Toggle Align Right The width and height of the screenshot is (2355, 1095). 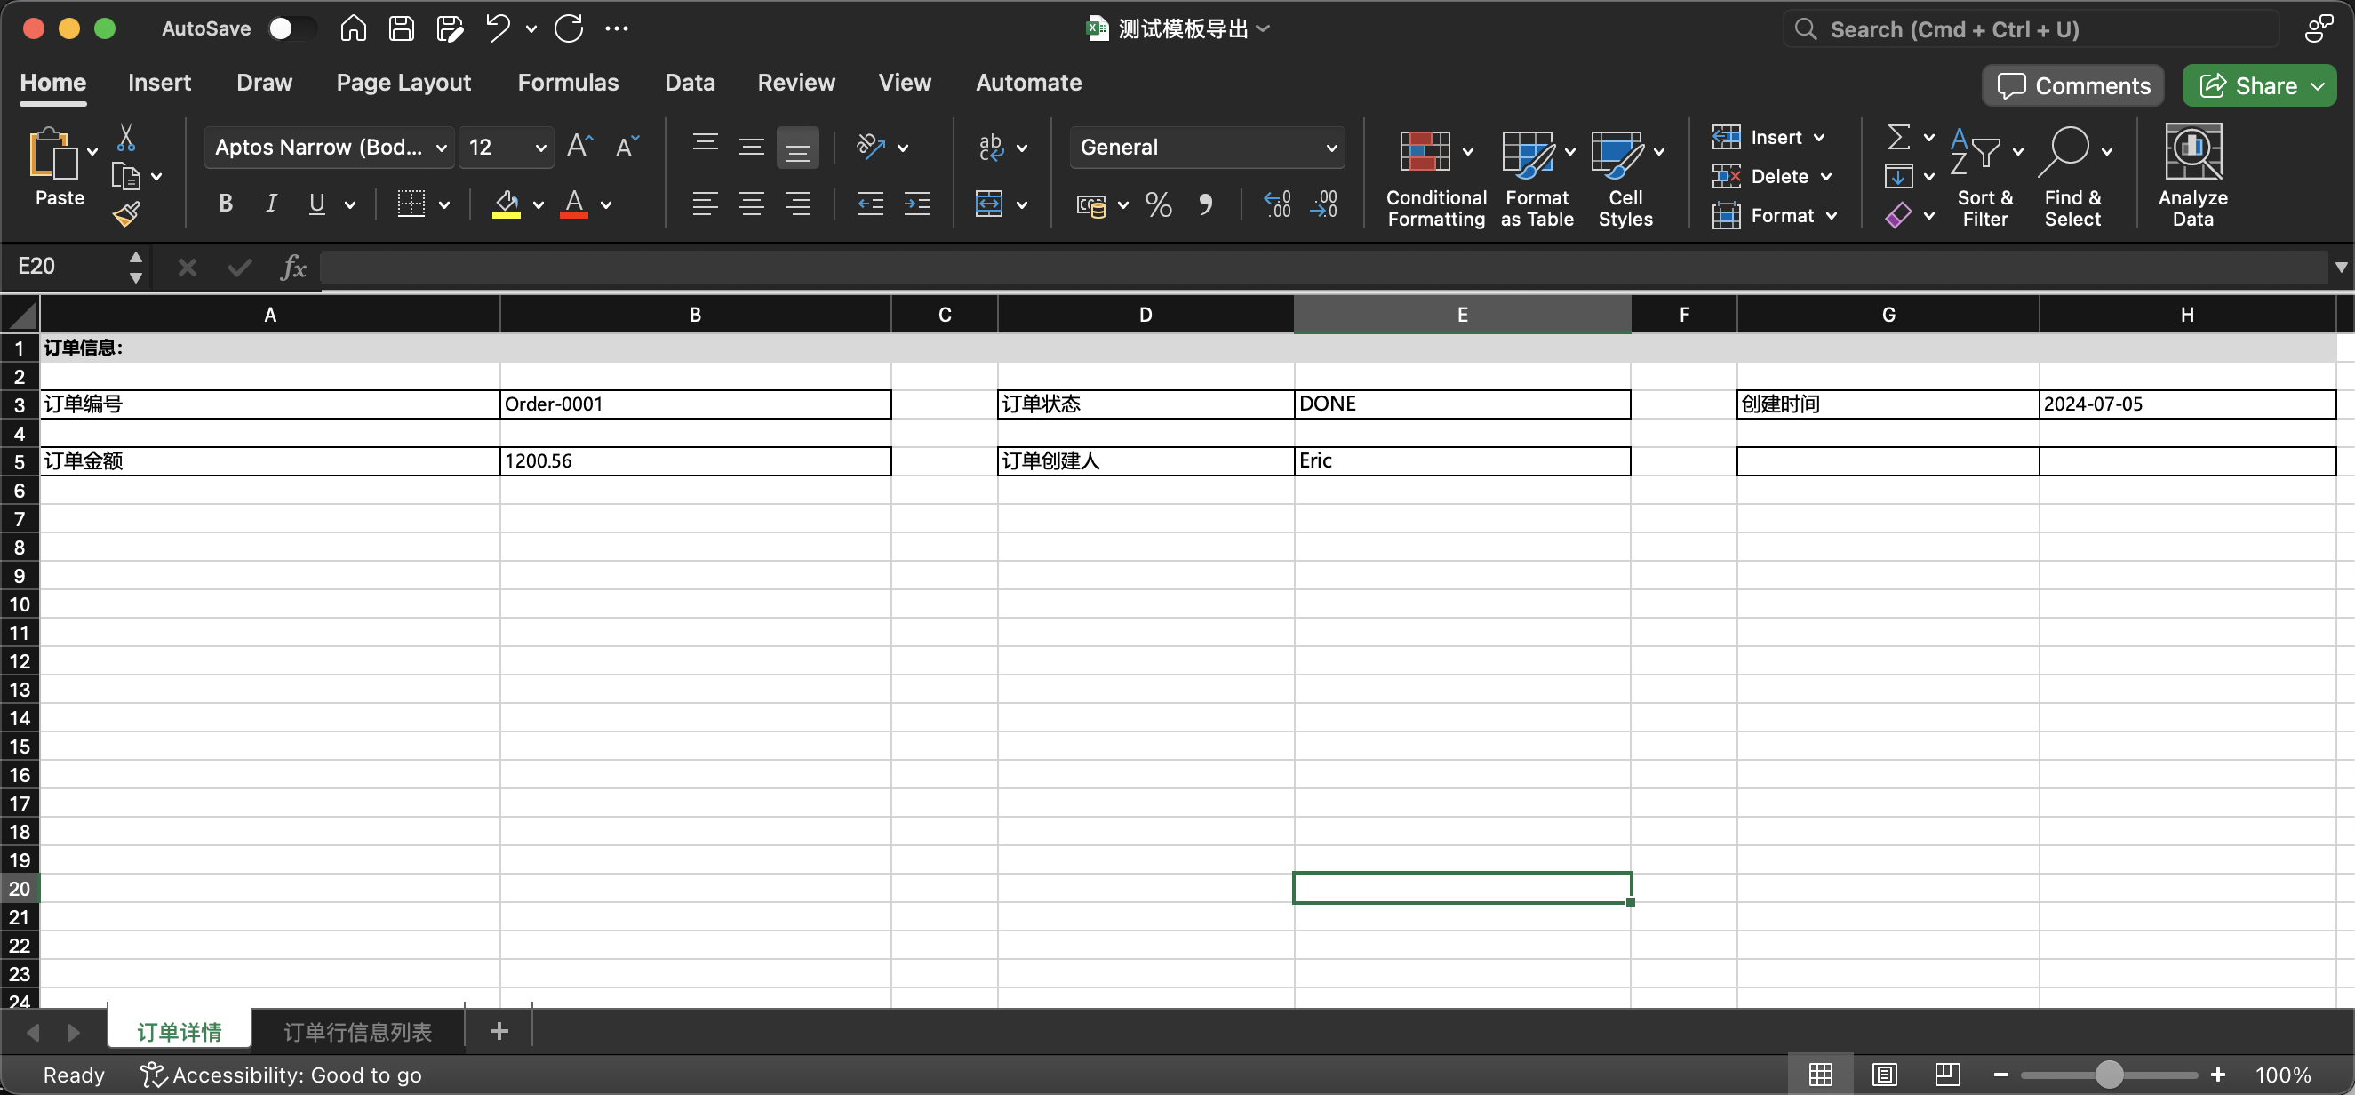tap(798, 204)
